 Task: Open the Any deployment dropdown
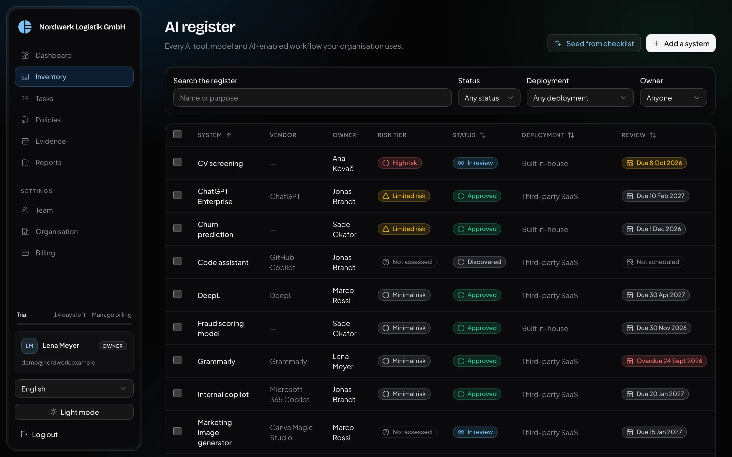(x=580, y=98)
